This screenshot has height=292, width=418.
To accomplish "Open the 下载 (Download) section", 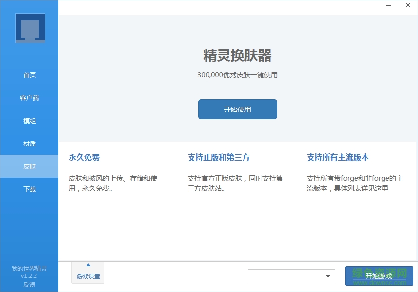I will [x=29, y=189].
